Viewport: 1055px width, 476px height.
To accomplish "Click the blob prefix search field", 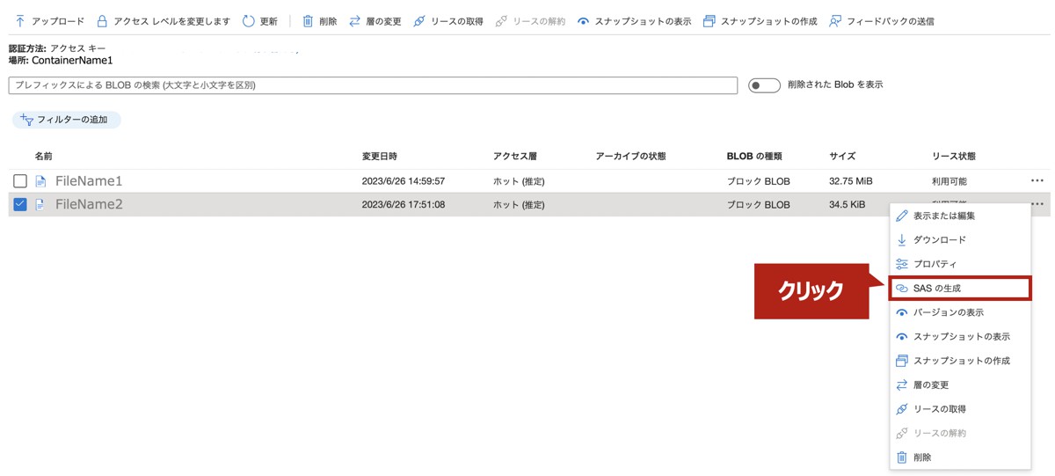I will tap(373, 85).
